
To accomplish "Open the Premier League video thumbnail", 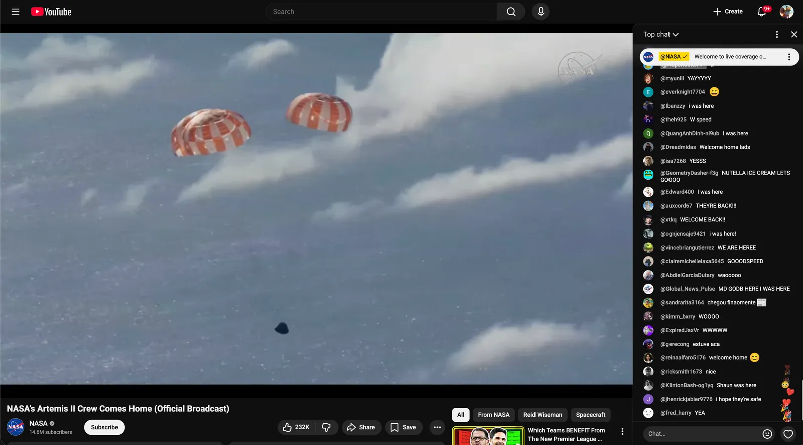I will 488,435.
